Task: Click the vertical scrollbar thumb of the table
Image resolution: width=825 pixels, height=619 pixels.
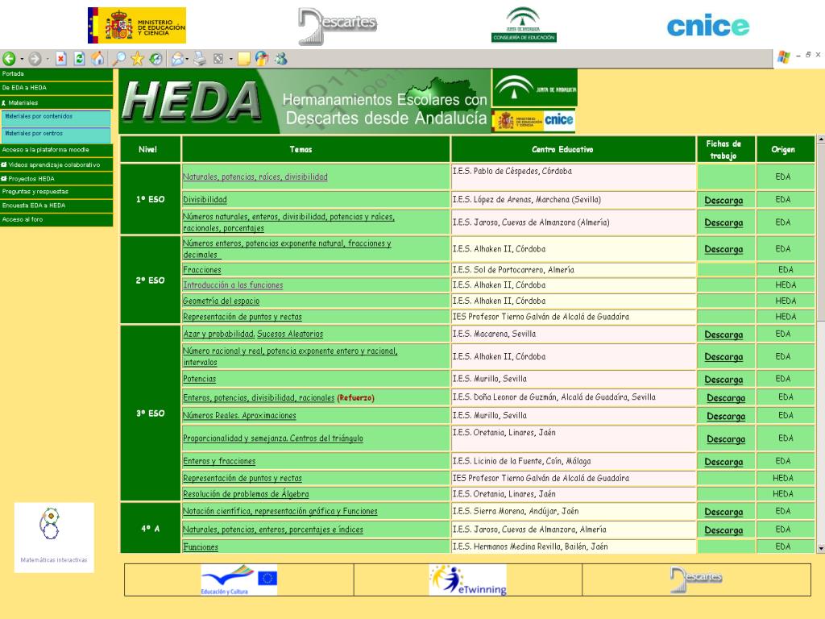Action: 821,233
